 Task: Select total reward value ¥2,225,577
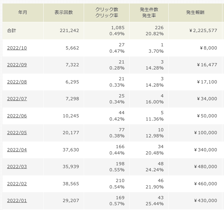pyautogui.click(x=203, y=30)
